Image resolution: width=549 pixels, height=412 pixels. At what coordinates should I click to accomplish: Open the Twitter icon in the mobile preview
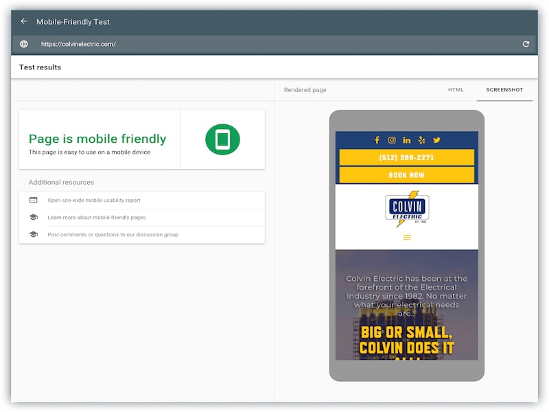click(x=436, y=140)
